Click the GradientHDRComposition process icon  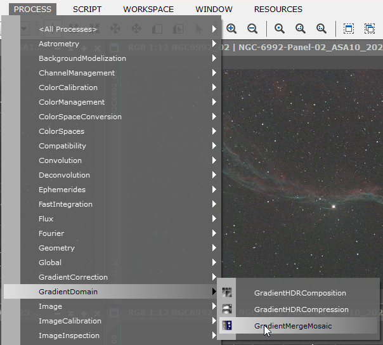pos(227,292)
